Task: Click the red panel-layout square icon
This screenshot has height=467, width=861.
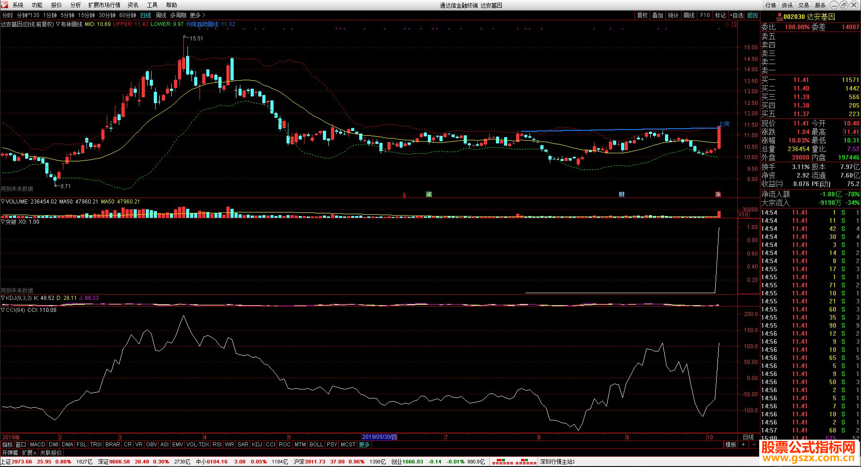Action: [734, 25]
